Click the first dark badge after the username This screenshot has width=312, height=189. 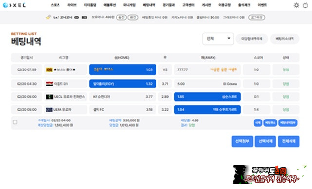click(77, 17)
